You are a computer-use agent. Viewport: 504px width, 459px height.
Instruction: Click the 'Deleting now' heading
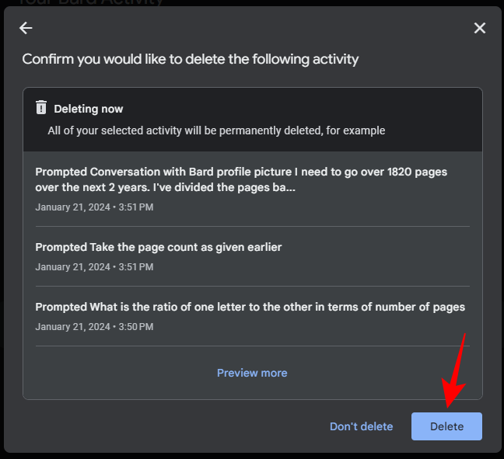tap(89, 109)
